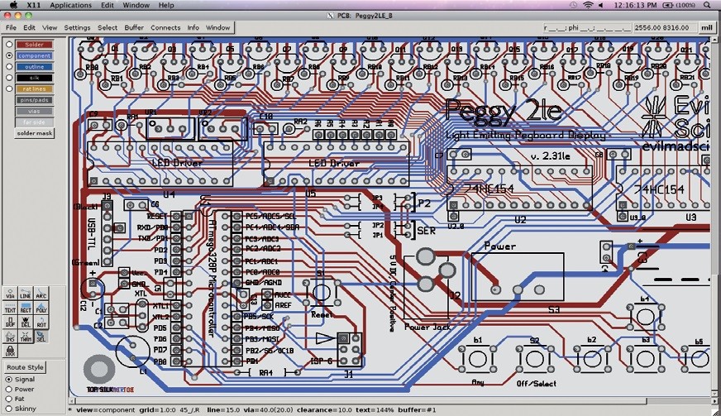The height and width of the screenshot is (416, 721).
Task: Open the Select menu
Action: [x=107, y=27]
